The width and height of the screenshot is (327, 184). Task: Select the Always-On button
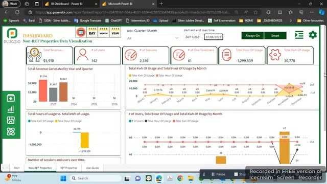coord(252,36)
